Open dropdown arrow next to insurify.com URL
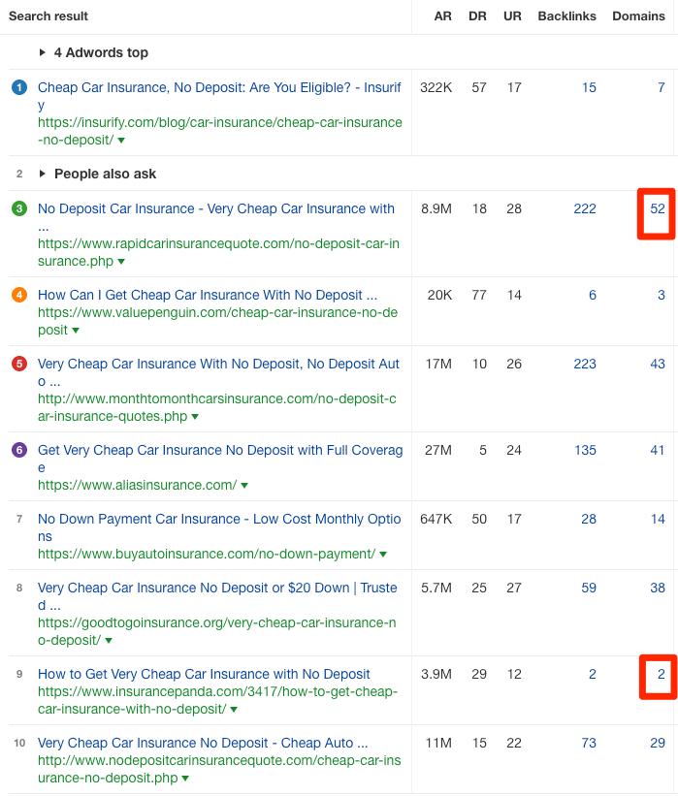Screen dimensions: 678x796 click(x=121, y=141)
